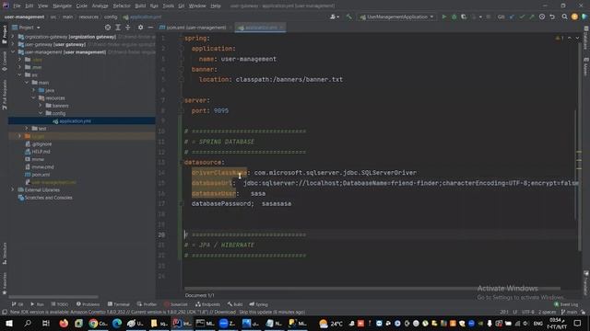Open the Spring tool window
The width and height of the screenshot is (590, 331).
(x=258, y=304)
